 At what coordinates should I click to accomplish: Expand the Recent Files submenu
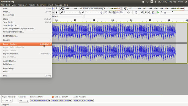pos(26,15)
